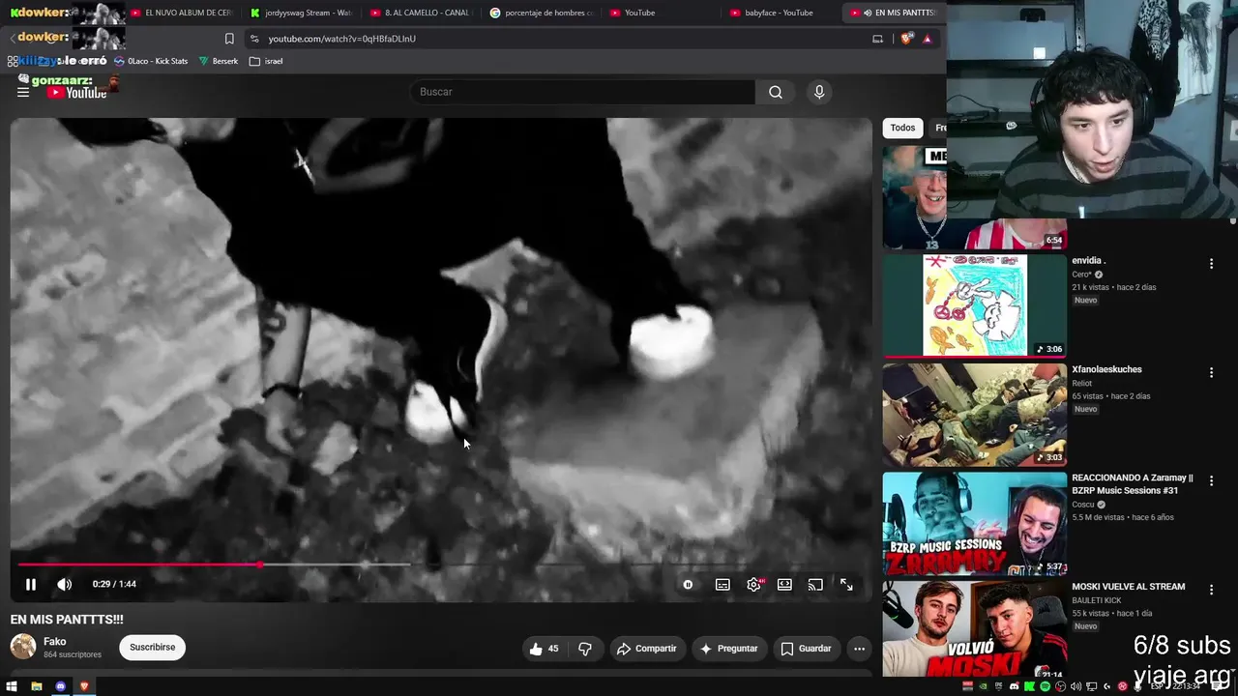Viewport: 1238px width, 696px height.
Task: Open the Windows Start menu
Action: pos(12,686)
